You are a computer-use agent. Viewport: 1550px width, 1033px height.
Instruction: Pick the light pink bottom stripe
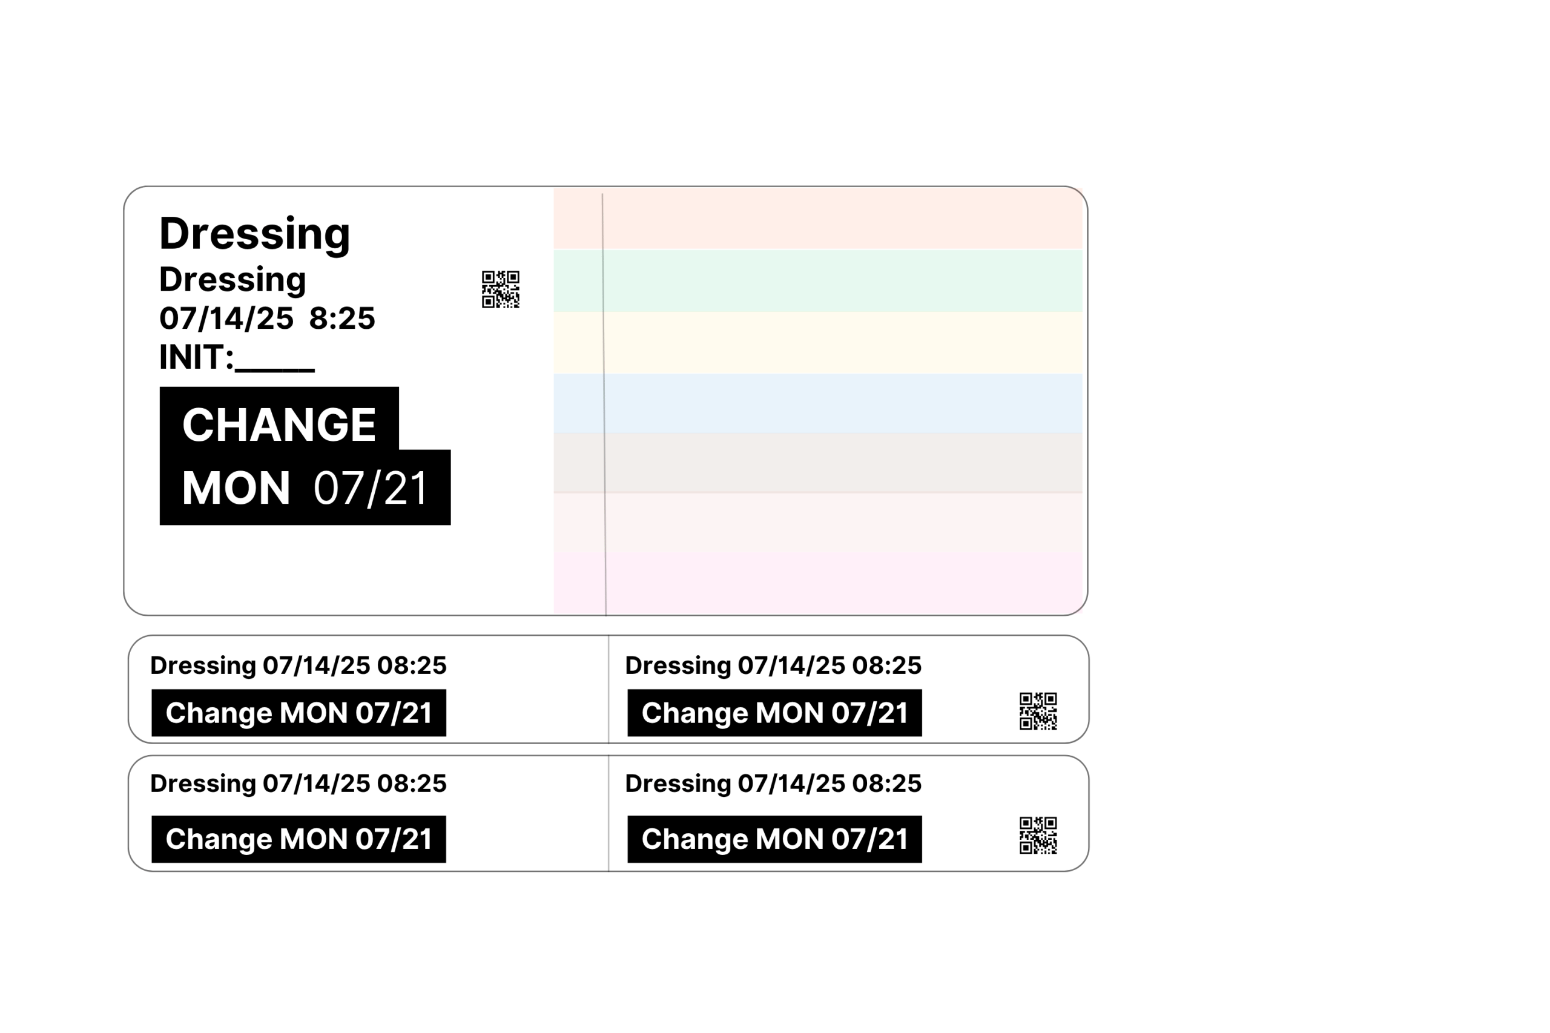pyautogui.click(x=817, y=583)
